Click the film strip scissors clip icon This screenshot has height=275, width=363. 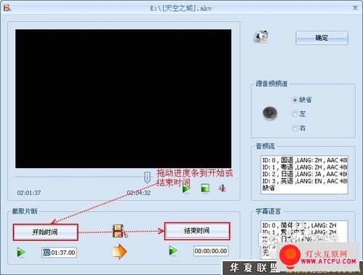120,231
